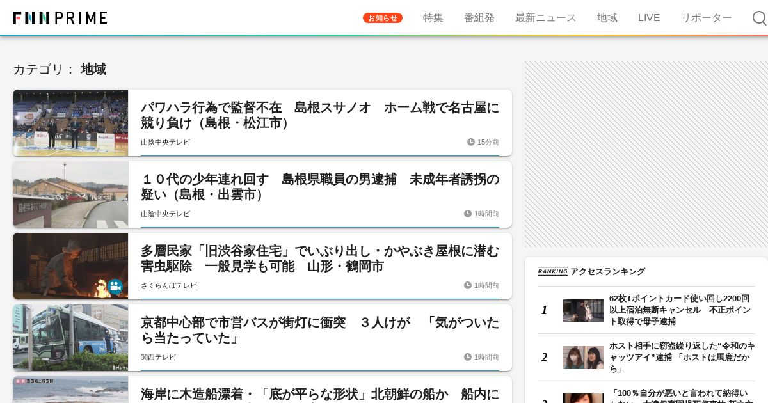Image resolution: width=768 pixels, height=403 pixels.
Task: Click the 1時間前 timestamp on 鶴岡市 article
Action: point(486,285)
